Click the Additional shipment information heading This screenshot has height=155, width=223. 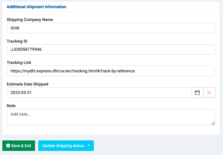click(36, 7)
